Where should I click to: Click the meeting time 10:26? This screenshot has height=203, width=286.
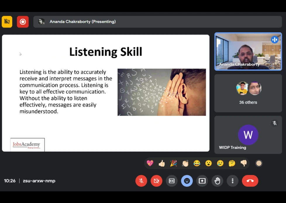pyautogui.click(x=10, y=181)
